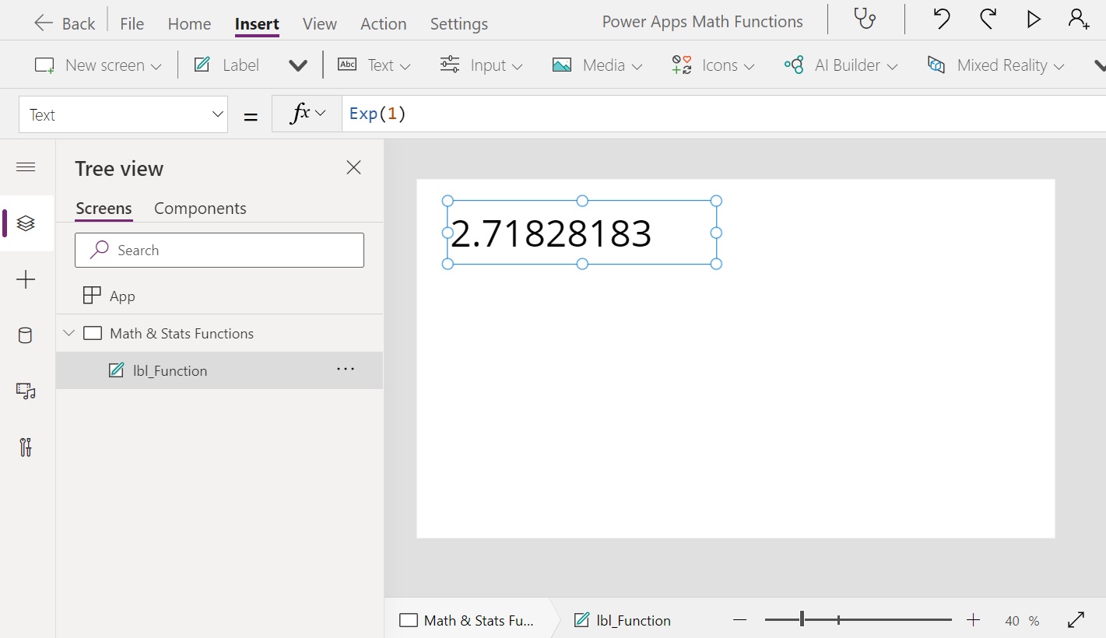Fit canvas to window
The image size is (1106, 638).
(1076, 620)
